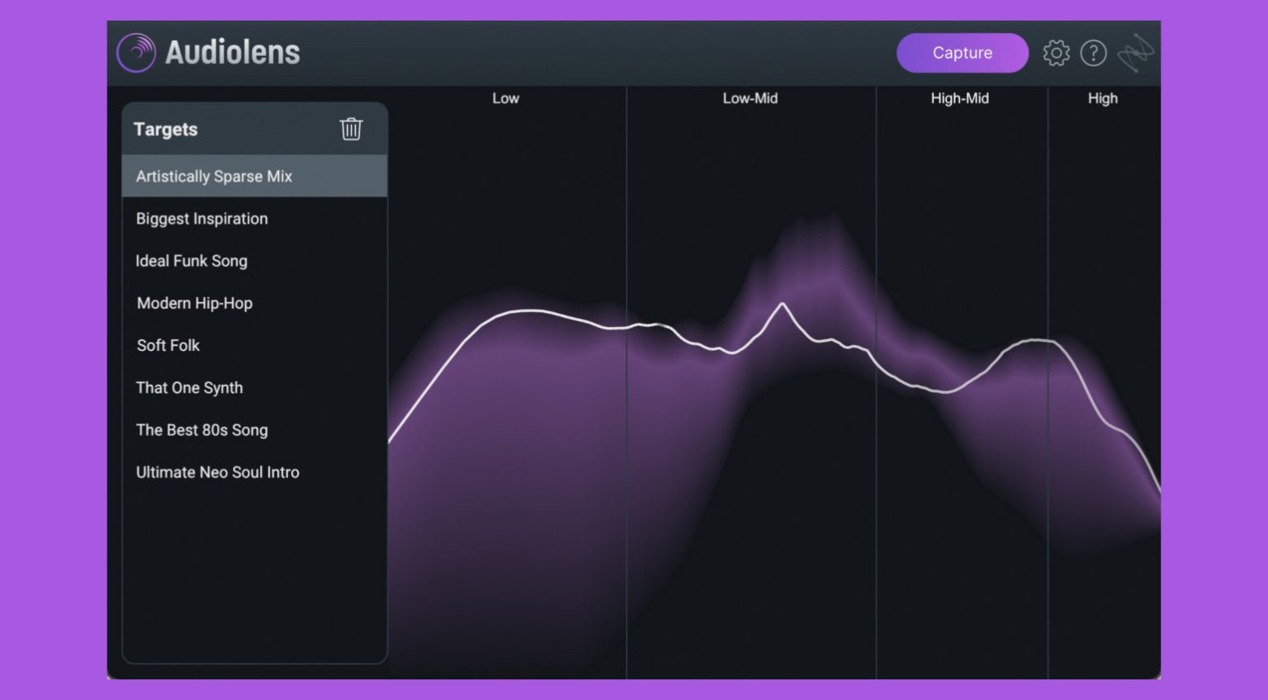
Task: Choose the Biggest Inspiration target
Action: click(202, 219)
